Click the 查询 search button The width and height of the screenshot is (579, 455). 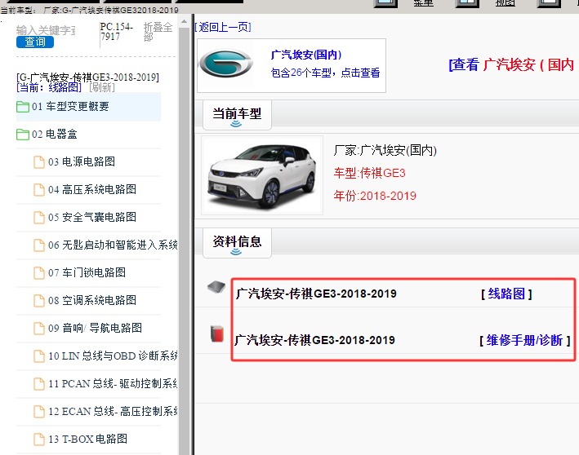[x=35, y=42]
